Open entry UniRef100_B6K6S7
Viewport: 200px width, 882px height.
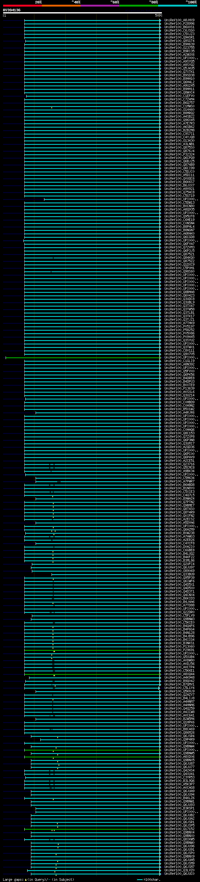[179, 182]
